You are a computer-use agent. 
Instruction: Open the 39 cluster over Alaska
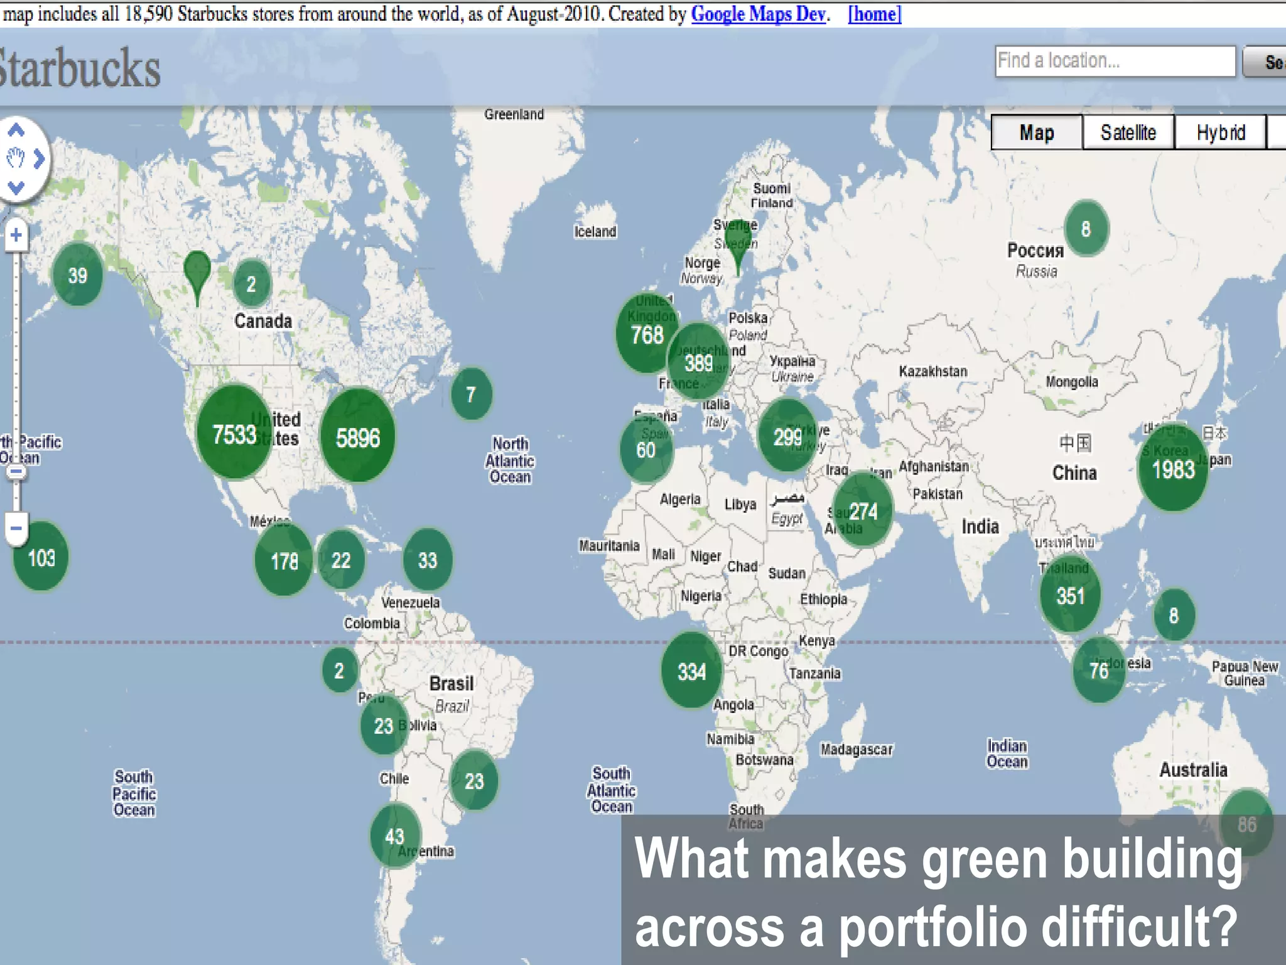[x=78, y=275]
